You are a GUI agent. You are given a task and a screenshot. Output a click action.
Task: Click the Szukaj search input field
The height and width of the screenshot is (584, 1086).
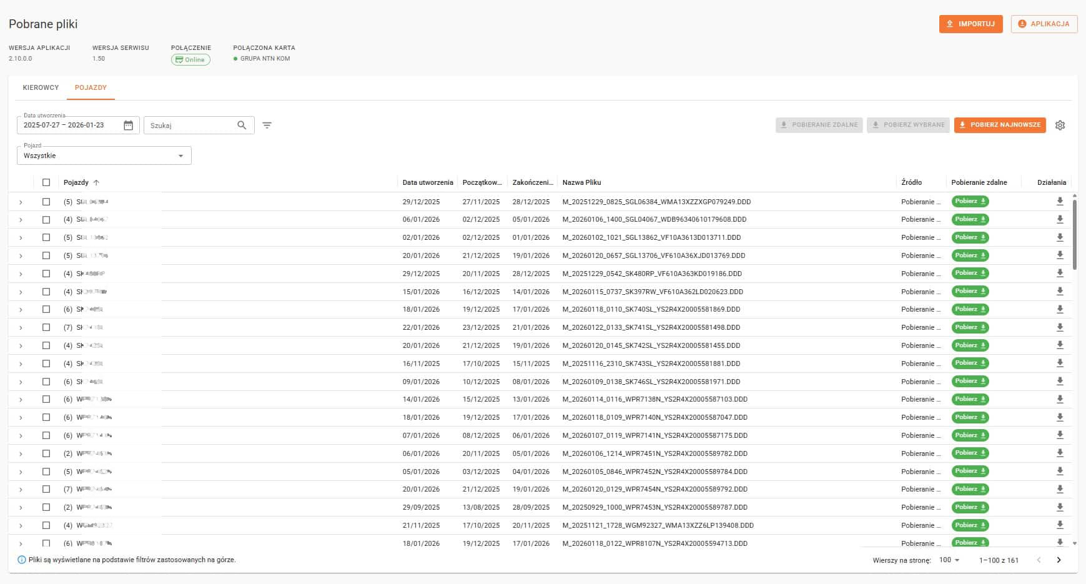[x=189, y=126]
